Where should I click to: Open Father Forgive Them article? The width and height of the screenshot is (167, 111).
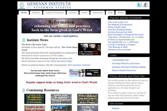point(117,27)
